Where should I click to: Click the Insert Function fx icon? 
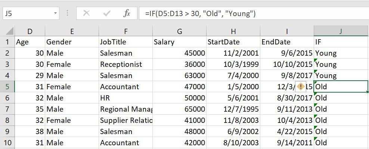127,13
